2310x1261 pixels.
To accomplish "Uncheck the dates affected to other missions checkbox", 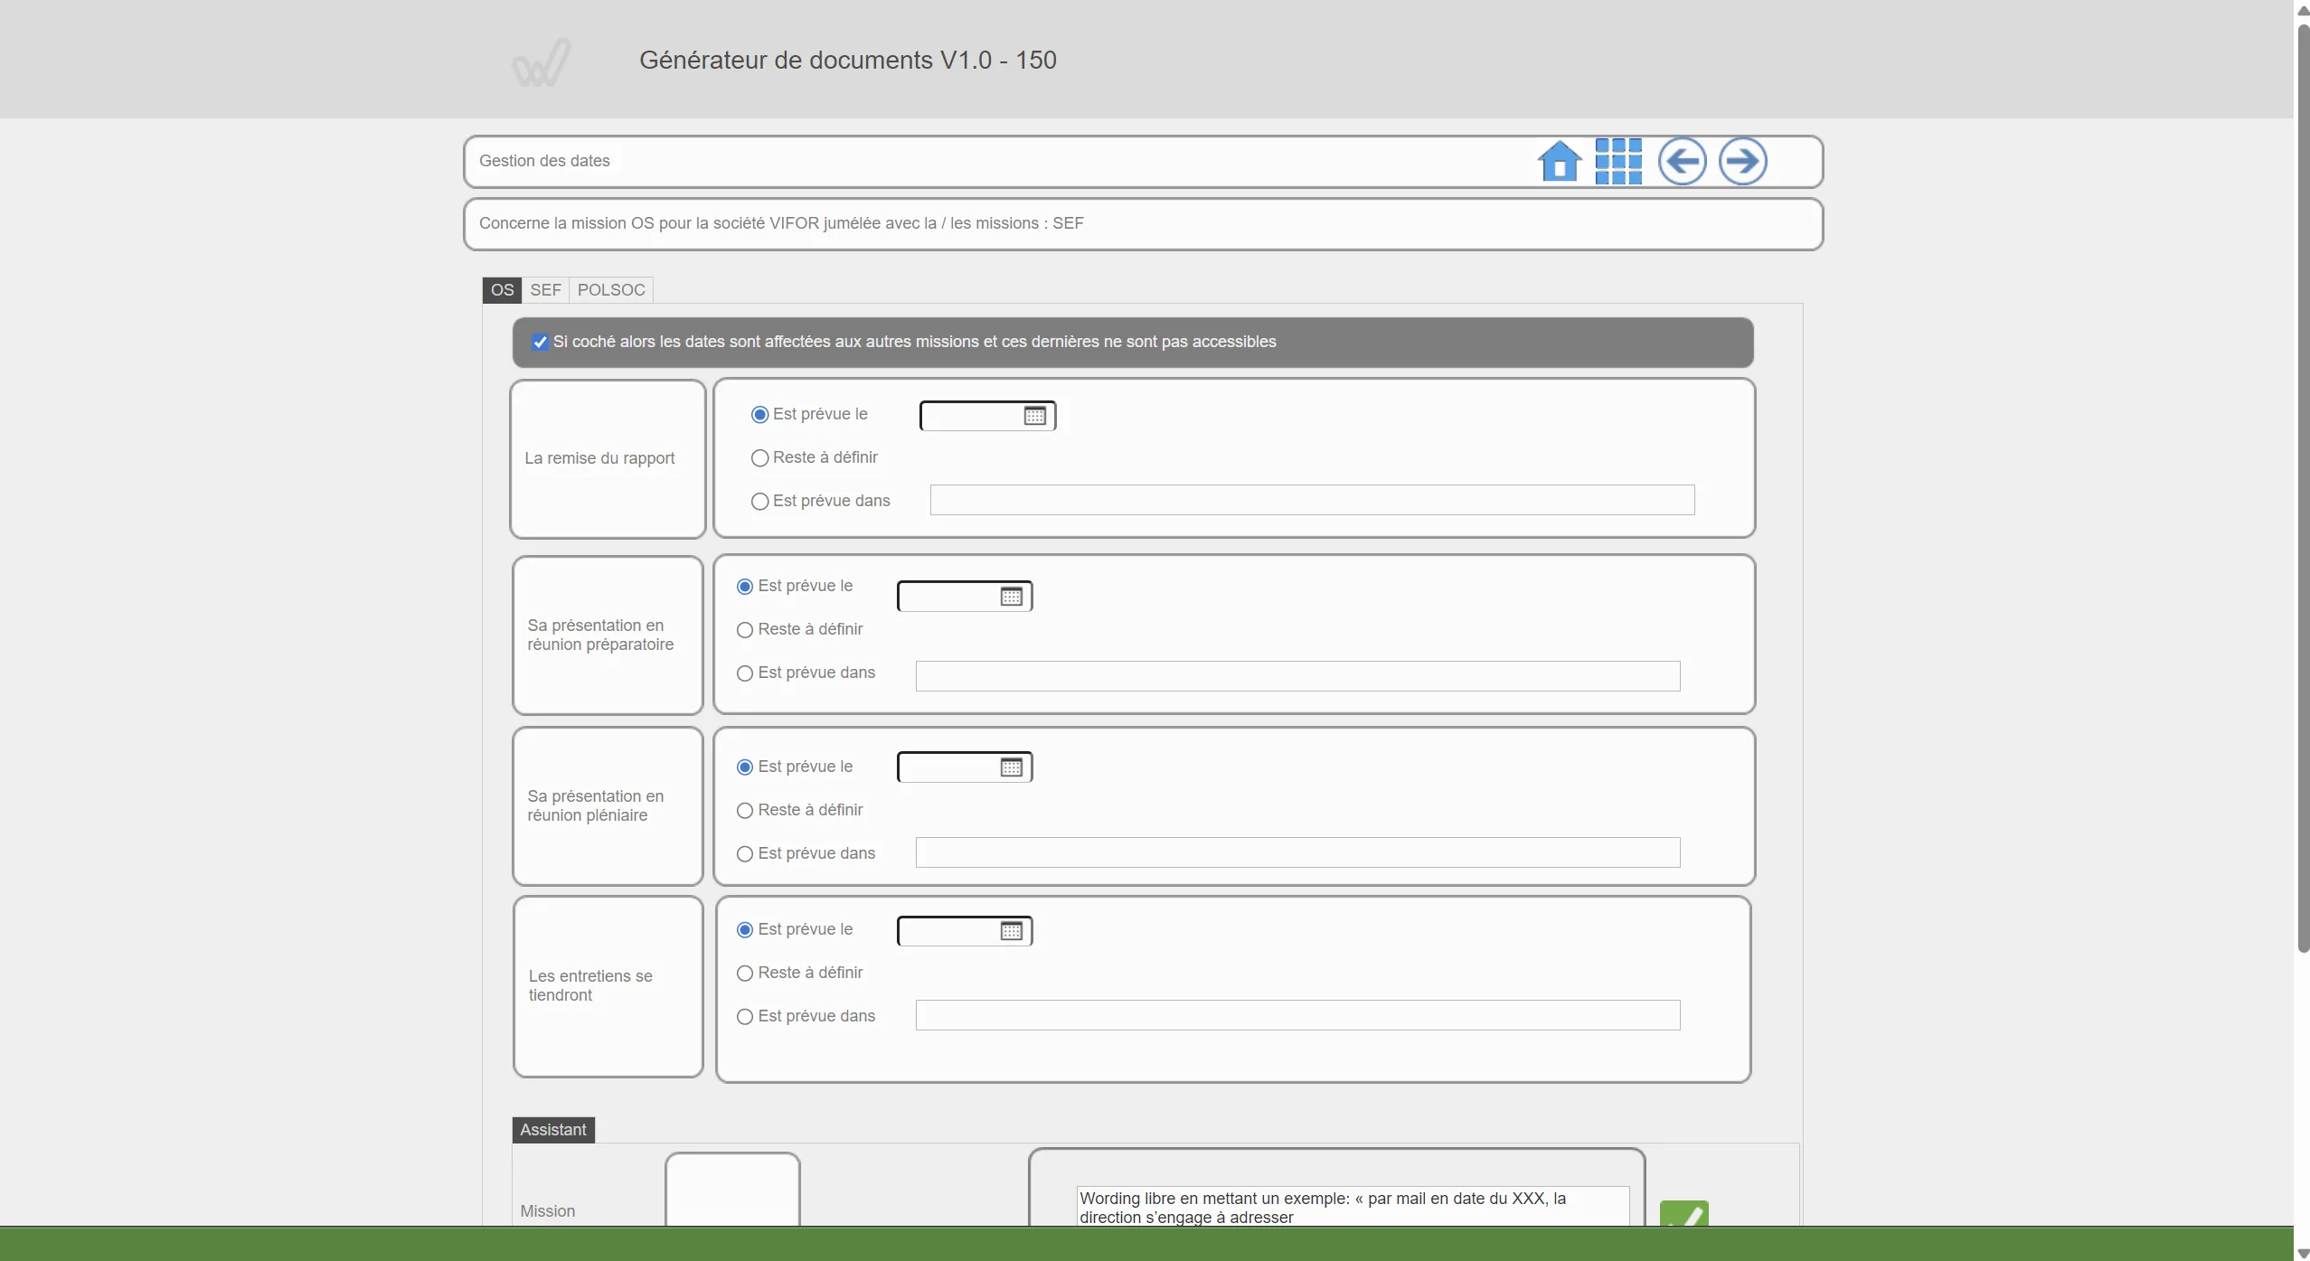I will pos(540,343).
